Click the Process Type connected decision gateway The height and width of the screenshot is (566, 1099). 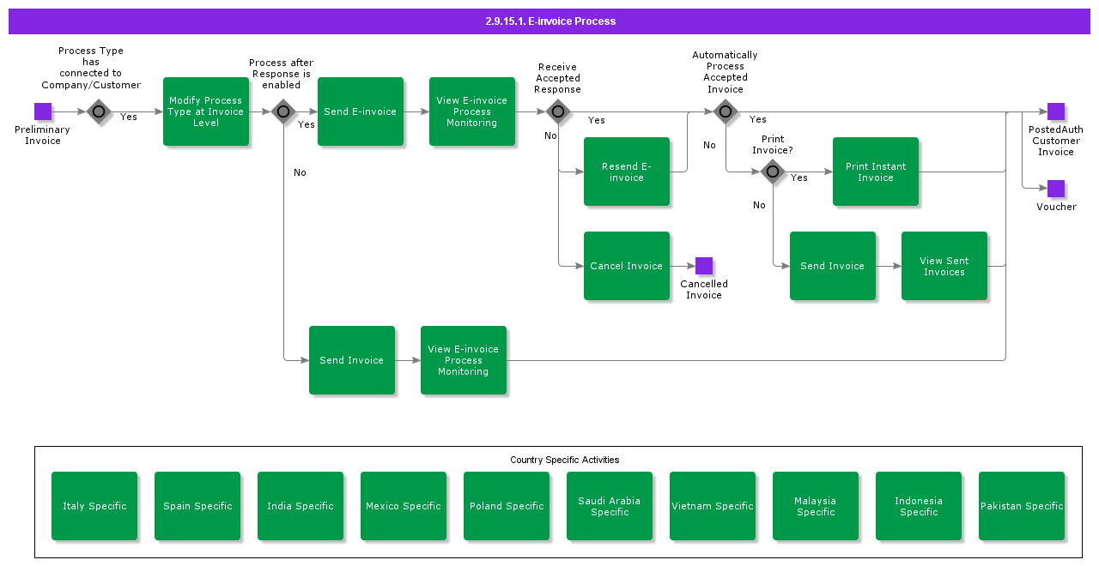pyautogui.click(x=99, y=111)
